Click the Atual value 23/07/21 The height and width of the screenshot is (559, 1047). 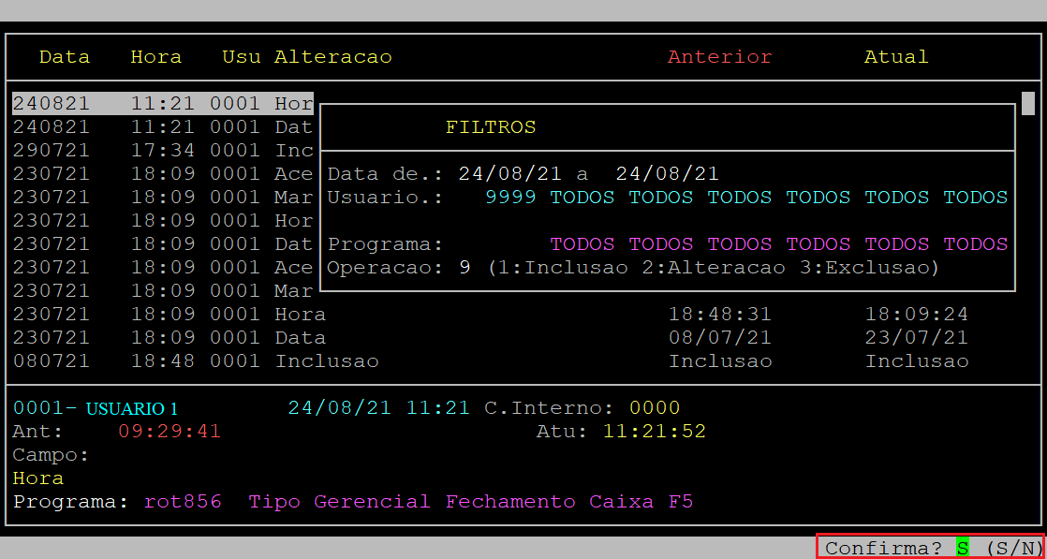(x=916, y=338)
